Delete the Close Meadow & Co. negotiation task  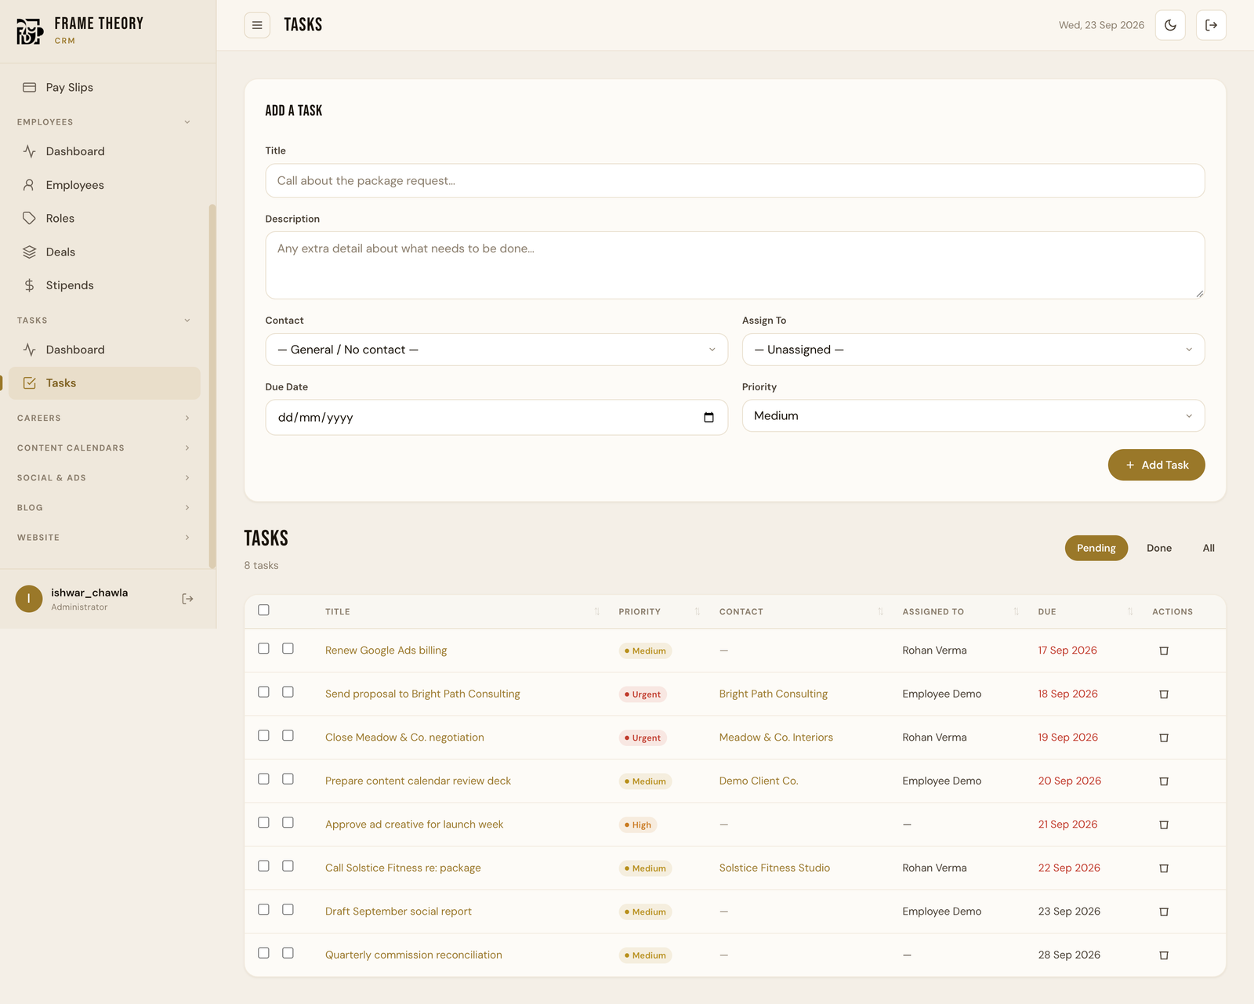click(1164, 738)
